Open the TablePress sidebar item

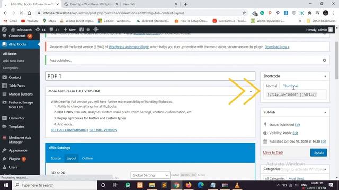[x=16, y=85]
